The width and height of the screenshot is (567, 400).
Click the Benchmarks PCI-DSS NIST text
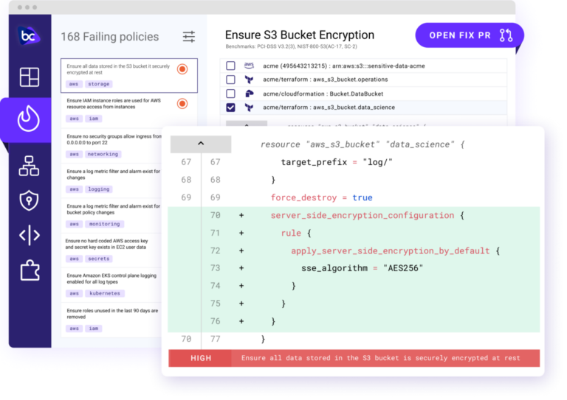(x=291, y=46)
